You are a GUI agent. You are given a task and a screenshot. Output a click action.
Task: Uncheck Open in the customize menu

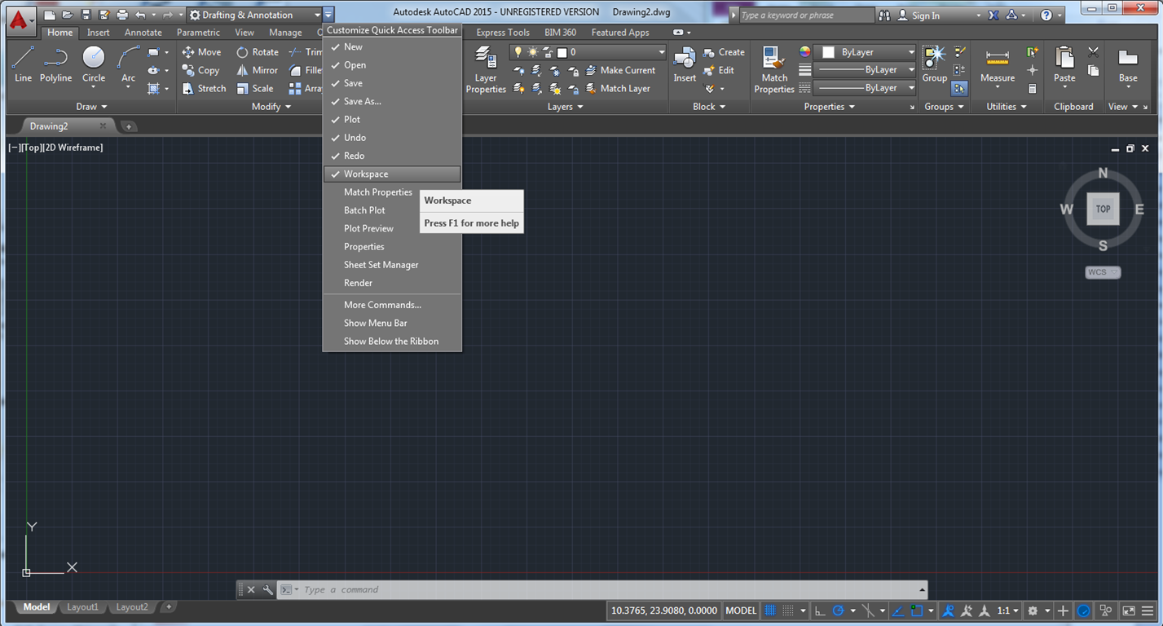(x=392, y=65)
